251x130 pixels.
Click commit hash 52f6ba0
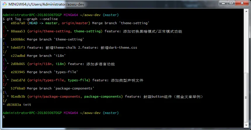click(18, 88)
